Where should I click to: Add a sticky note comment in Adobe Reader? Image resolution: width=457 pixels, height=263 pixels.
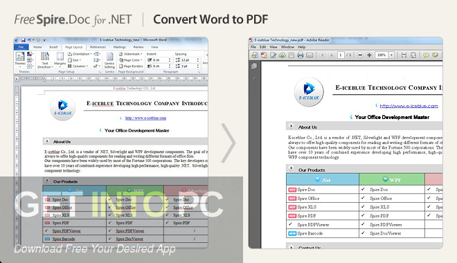coord(426,55)
